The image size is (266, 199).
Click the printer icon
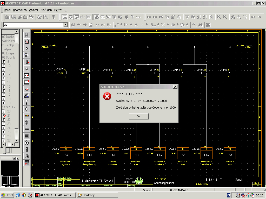click(x=39, y=17)
